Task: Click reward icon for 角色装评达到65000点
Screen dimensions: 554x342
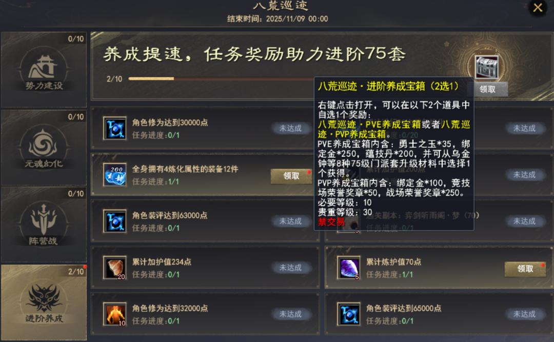Action: (349, 314)
